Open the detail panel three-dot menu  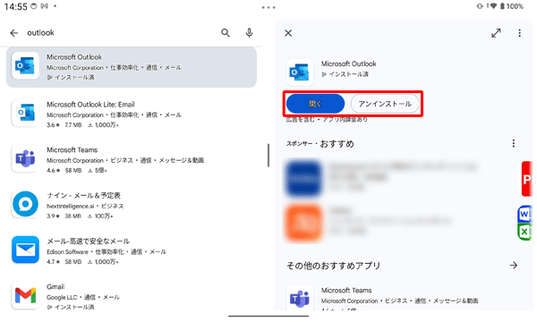(x=519, y=33)
